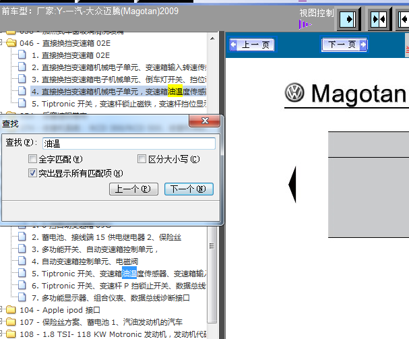Click the Volkswagen logo icon

[x=294, y=92]
